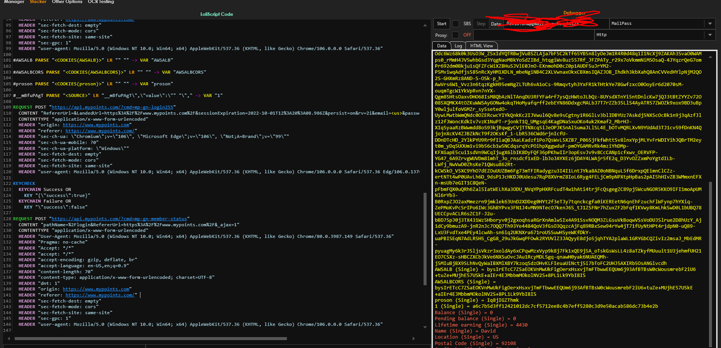
Task: Switch to the Log tab
Action: [x=459, y=46]
